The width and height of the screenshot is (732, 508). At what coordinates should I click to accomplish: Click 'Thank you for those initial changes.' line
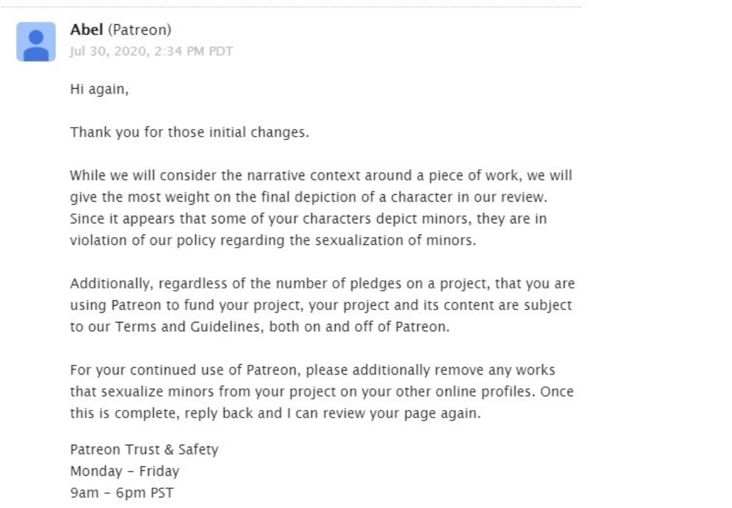(x=190, y=132)
